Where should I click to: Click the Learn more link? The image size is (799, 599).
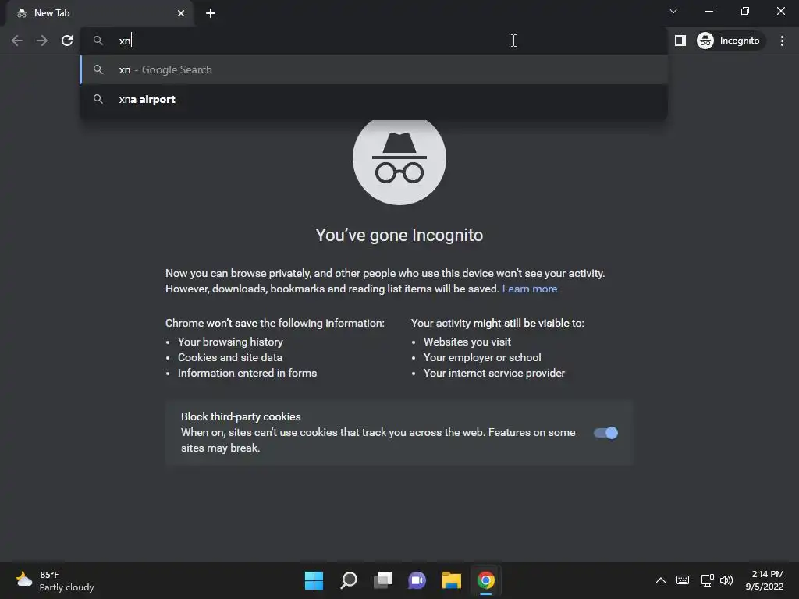[530, 289]
